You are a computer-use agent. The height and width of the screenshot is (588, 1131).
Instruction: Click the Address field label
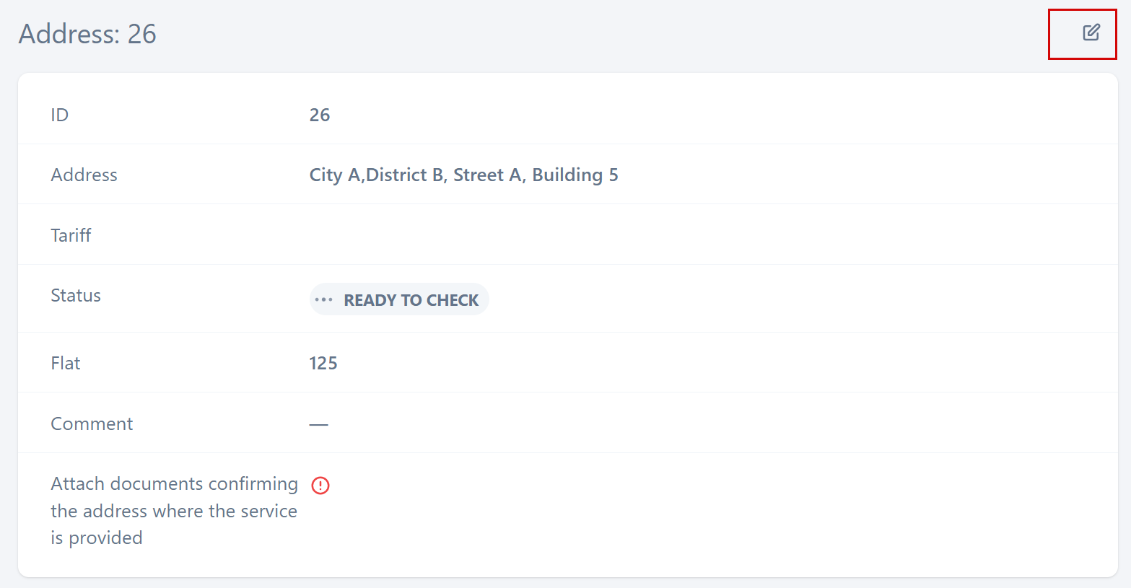point(84,175)
